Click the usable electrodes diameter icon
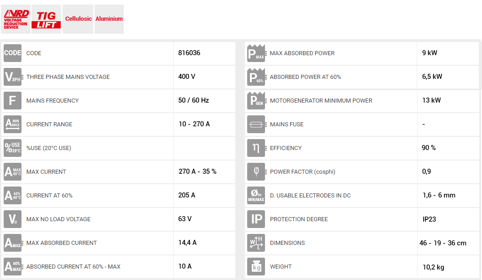Screen dimensions: 482x280 [x=256, y=195]
